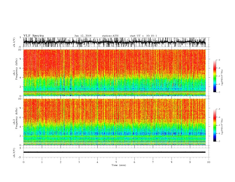
Task: Click the '-7' label on lower colorbar
Action: coord(219,141)
